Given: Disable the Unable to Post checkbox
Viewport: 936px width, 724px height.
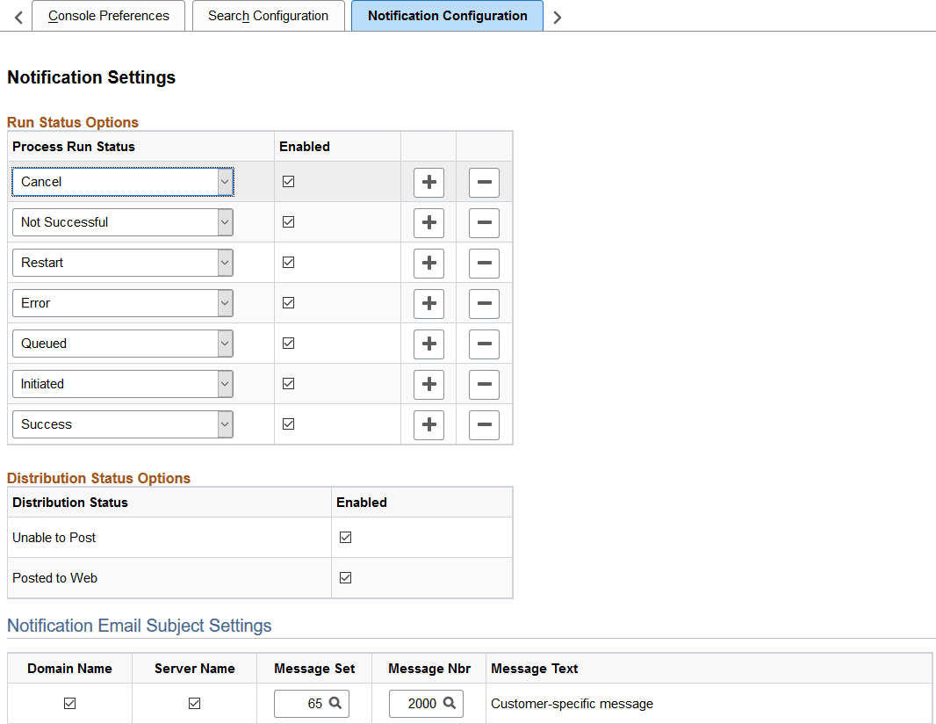Looking at the screenshot, I should [x=345, y=537].
